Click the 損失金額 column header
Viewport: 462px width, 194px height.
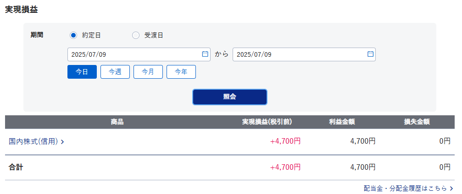point(417,122)
